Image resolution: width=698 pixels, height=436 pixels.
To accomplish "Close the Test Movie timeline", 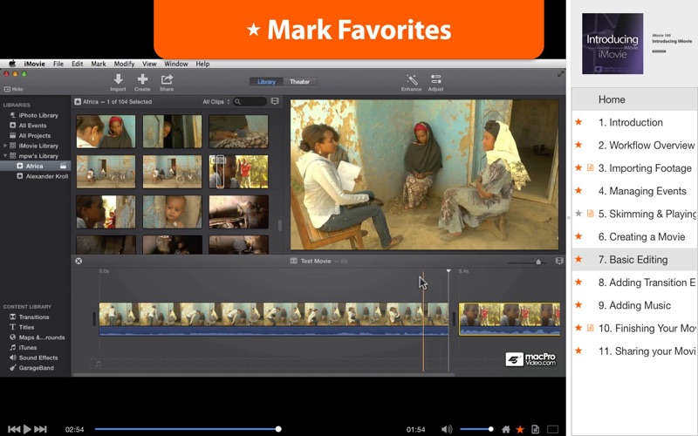I will (79, 261).
